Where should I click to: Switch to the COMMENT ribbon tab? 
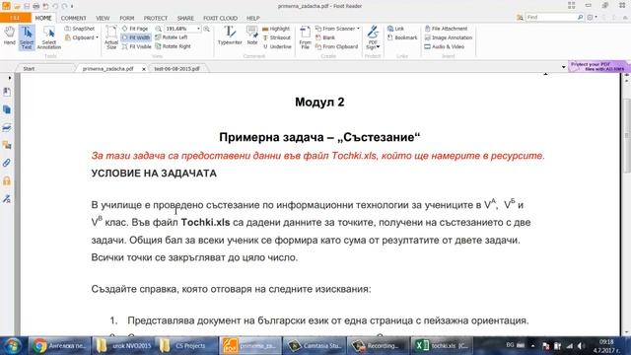tap(74, 18)
